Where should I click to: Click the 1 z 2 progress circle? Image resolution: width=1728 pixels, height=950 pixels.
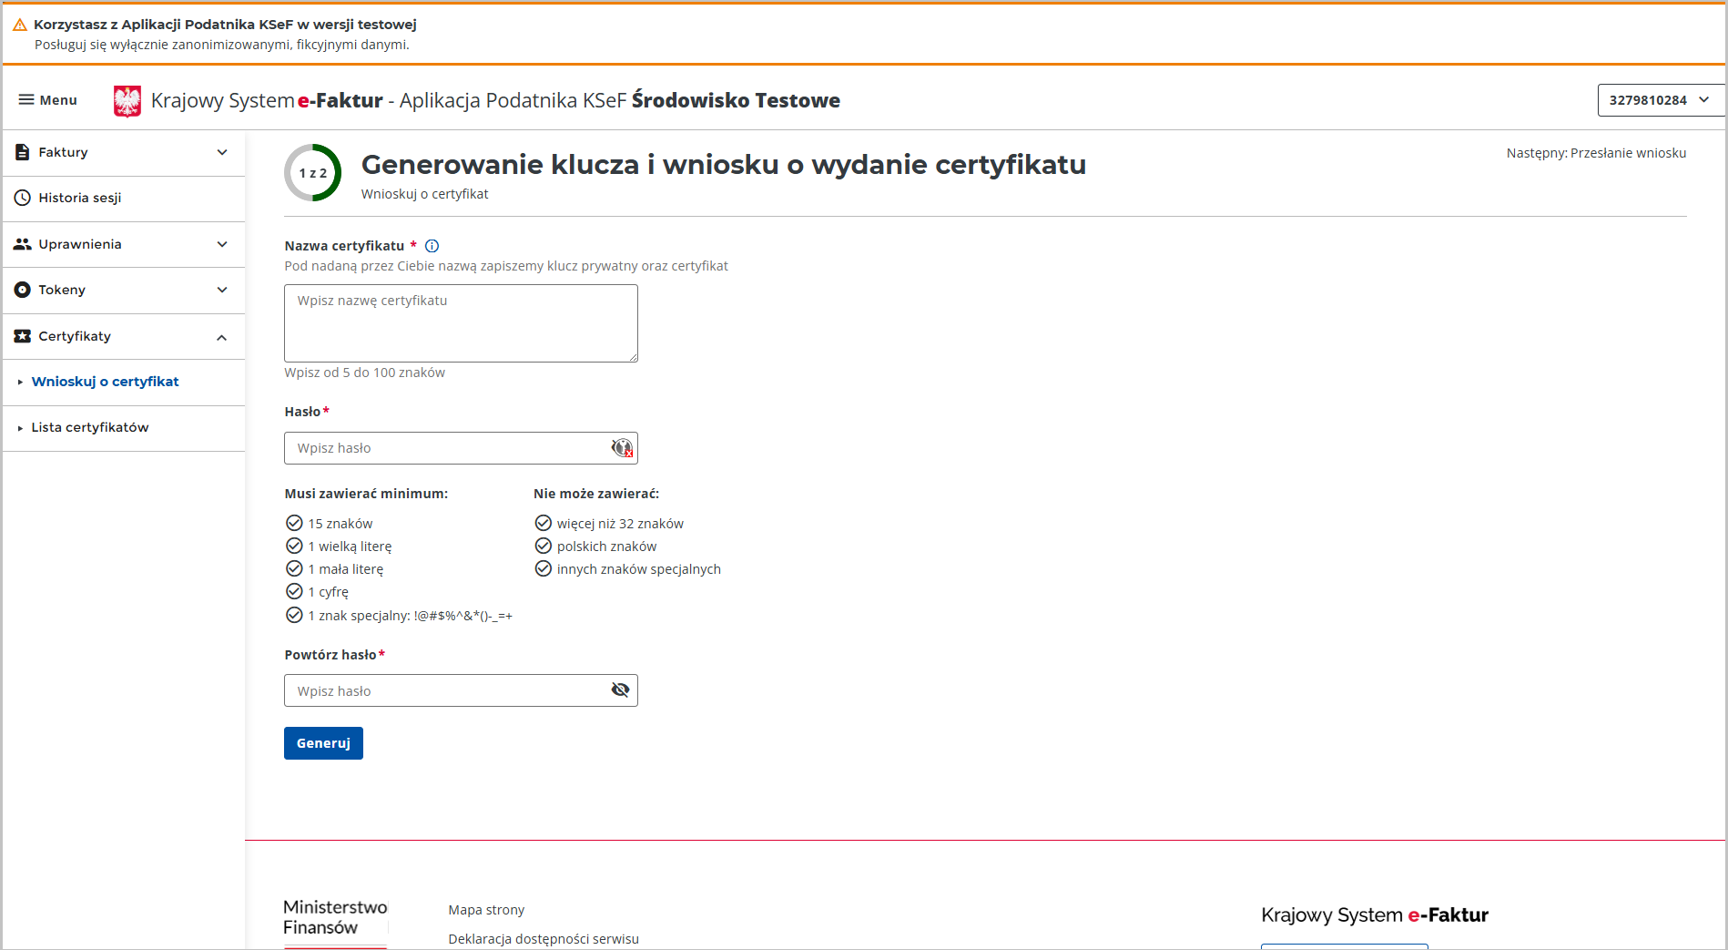[312, 172]
